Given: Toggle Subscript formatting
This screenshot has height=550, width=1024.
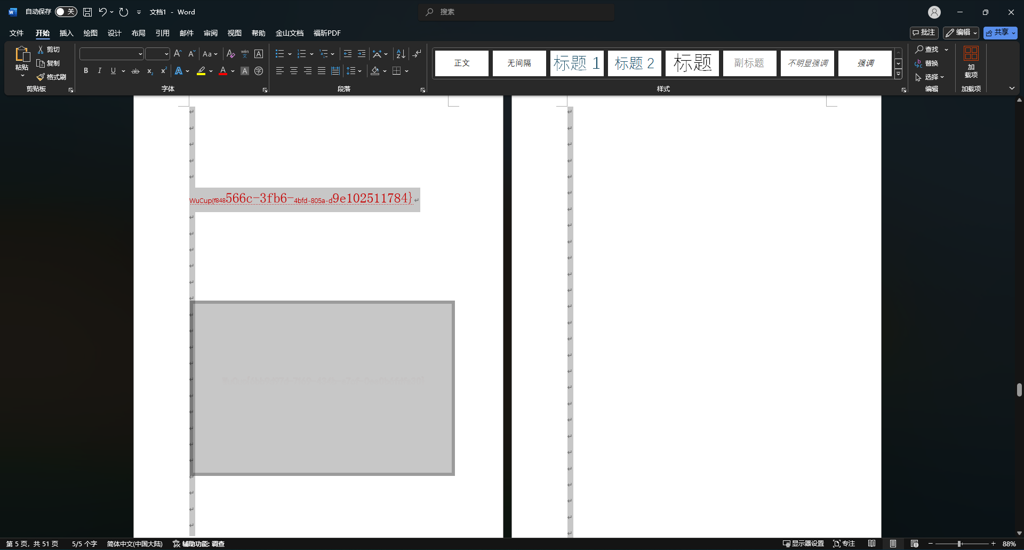Looking at the screenshot, I should [x=150, y=71].
